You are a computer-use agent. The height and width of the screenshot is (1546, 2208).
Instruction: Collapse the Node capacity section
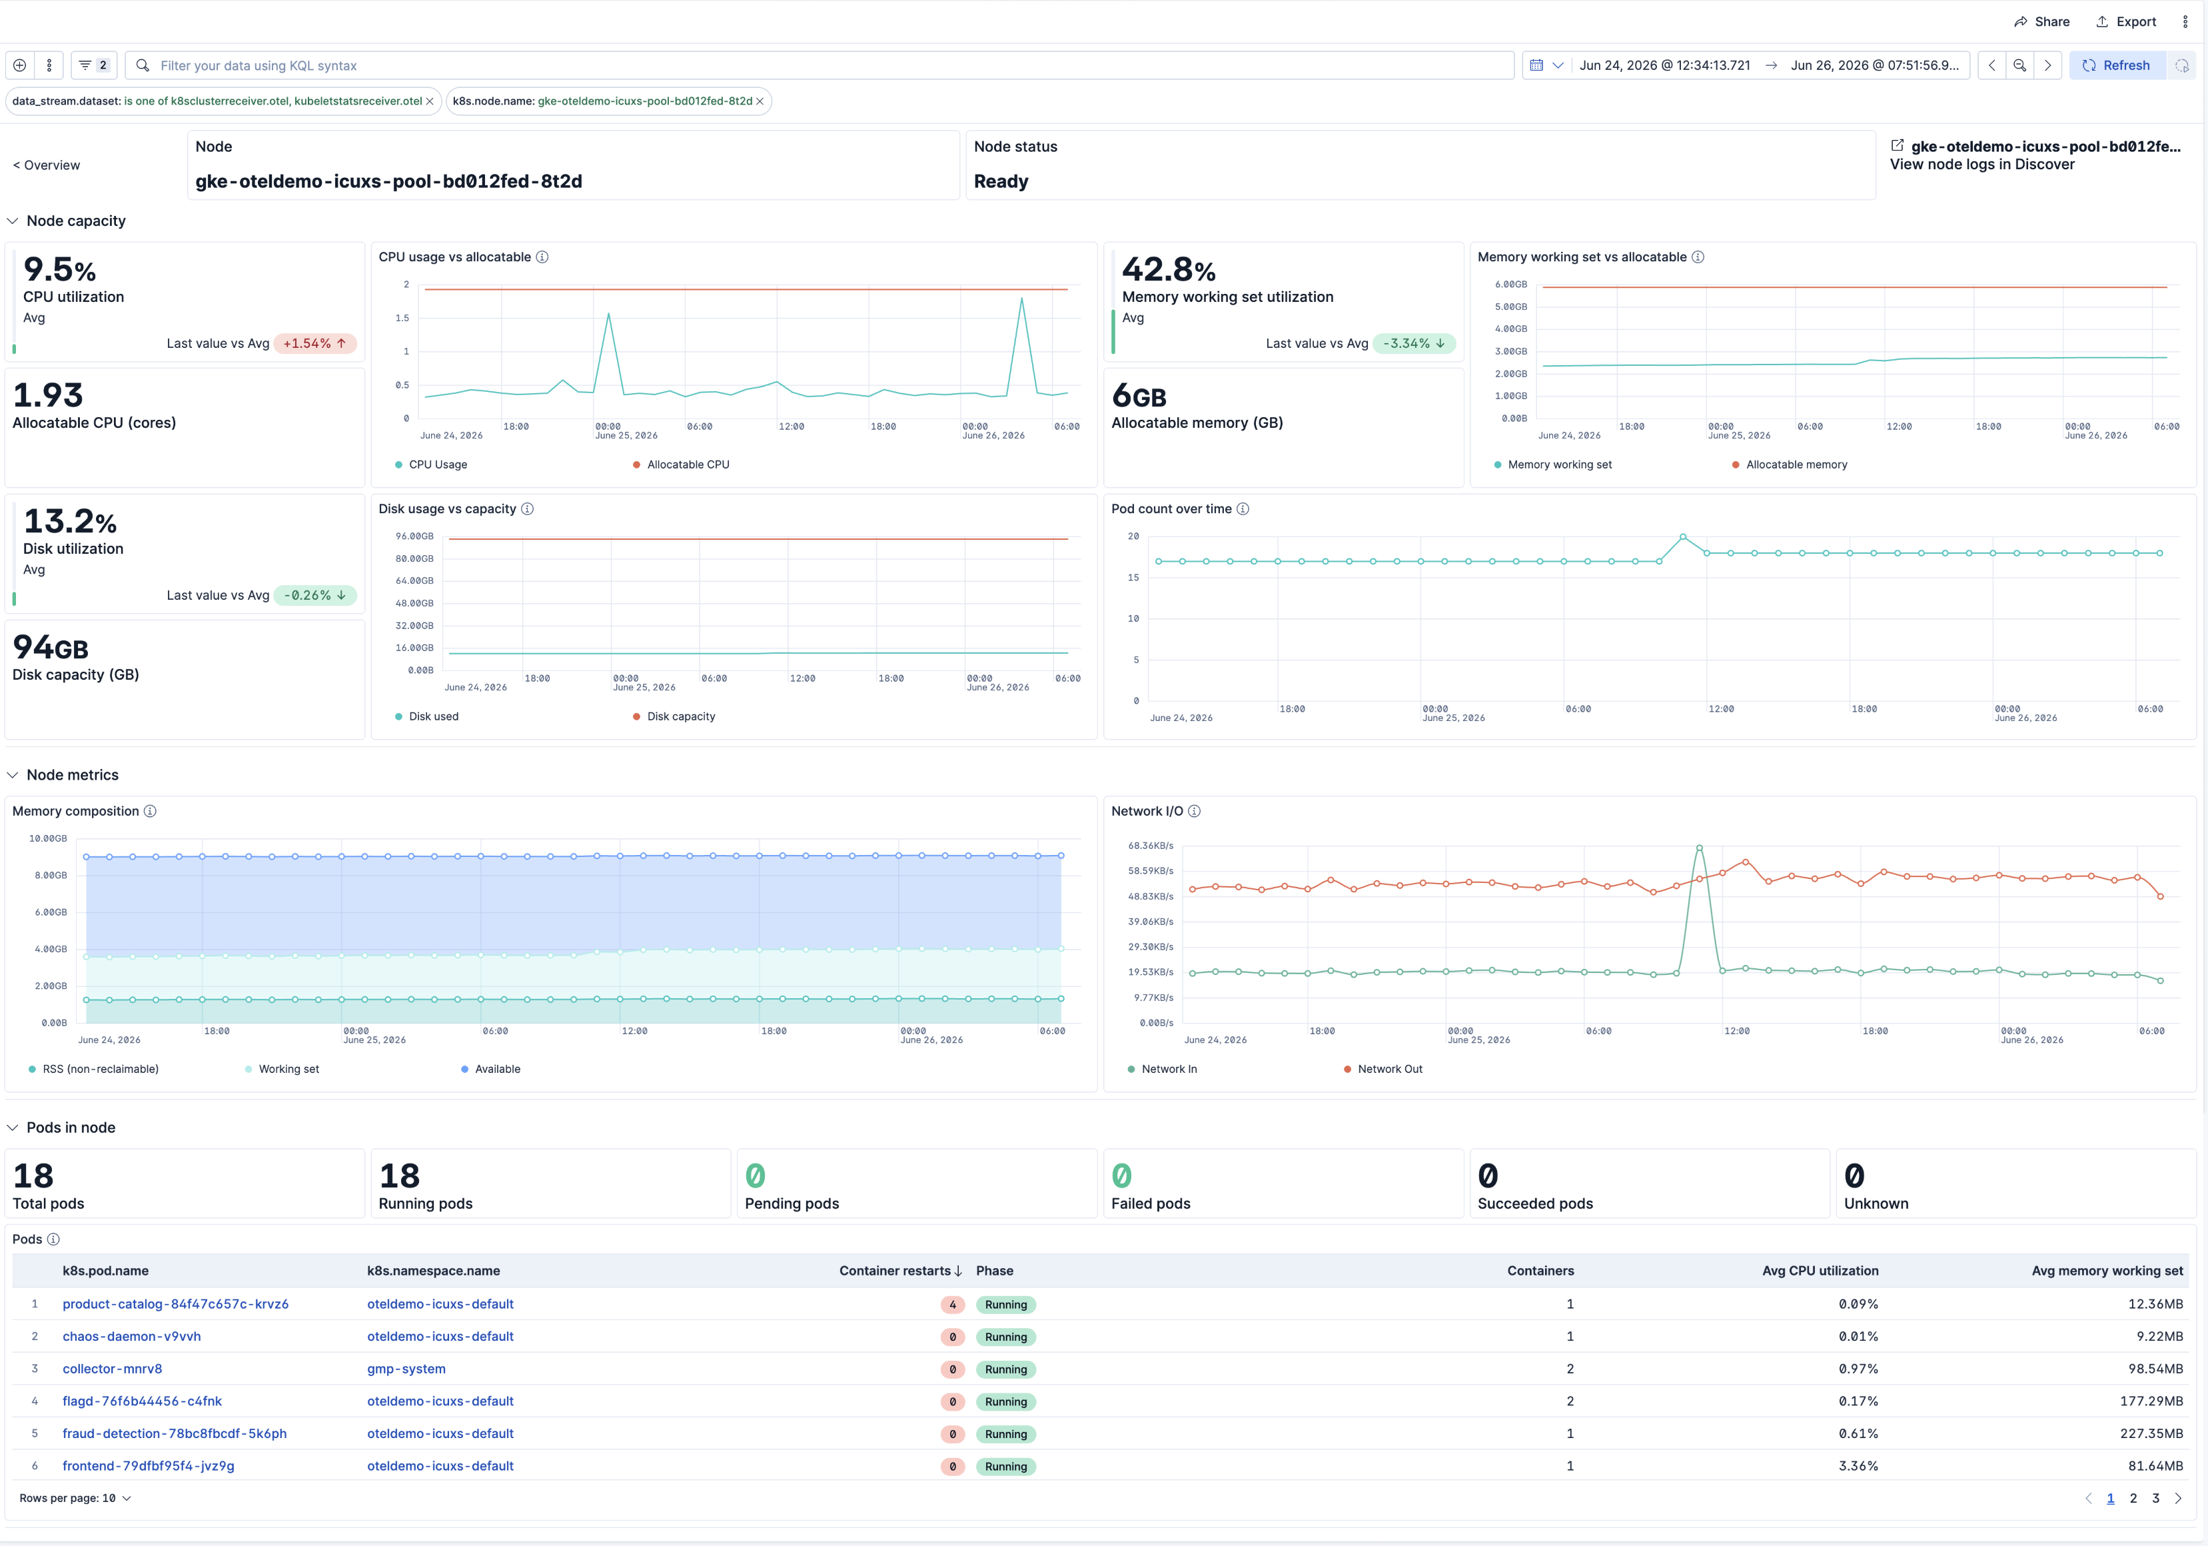pos(13,221)
